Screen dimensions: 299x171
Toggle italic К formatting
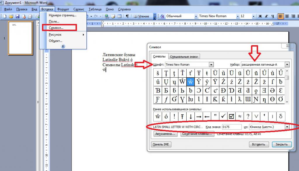266,16
